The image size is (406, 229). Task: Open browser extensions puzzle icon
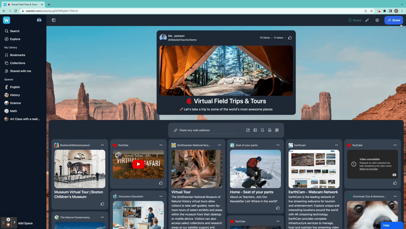click(384, 11)
